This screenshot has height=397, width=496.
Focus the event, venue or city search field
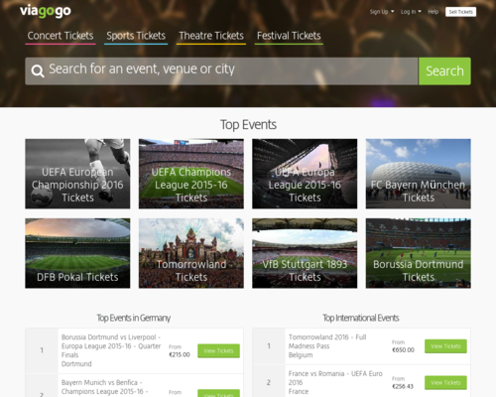tap(221, 71)
